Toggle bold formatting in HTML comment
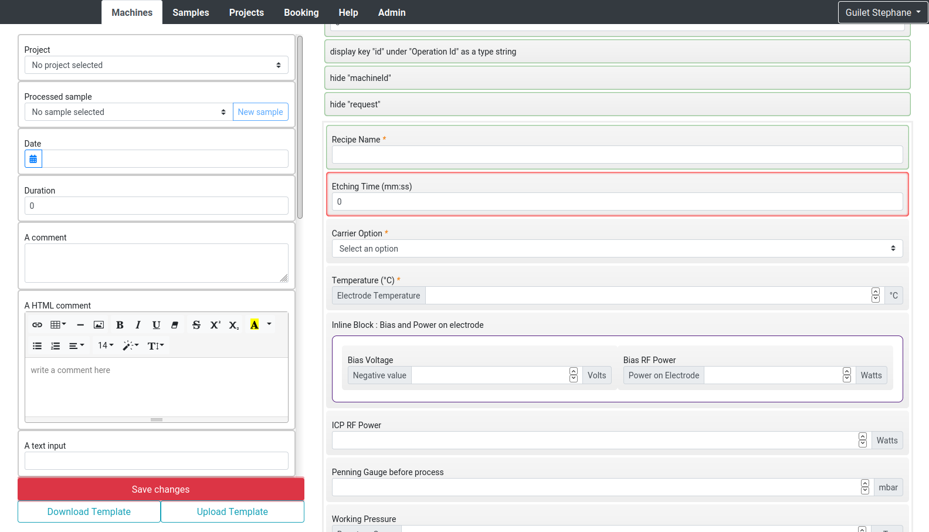This screenshot has width=929, height=532. tap(120, 325)
